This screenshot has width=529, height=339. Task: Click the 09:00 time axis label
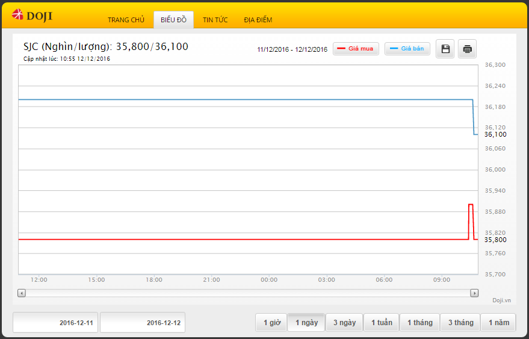[442, 280]
